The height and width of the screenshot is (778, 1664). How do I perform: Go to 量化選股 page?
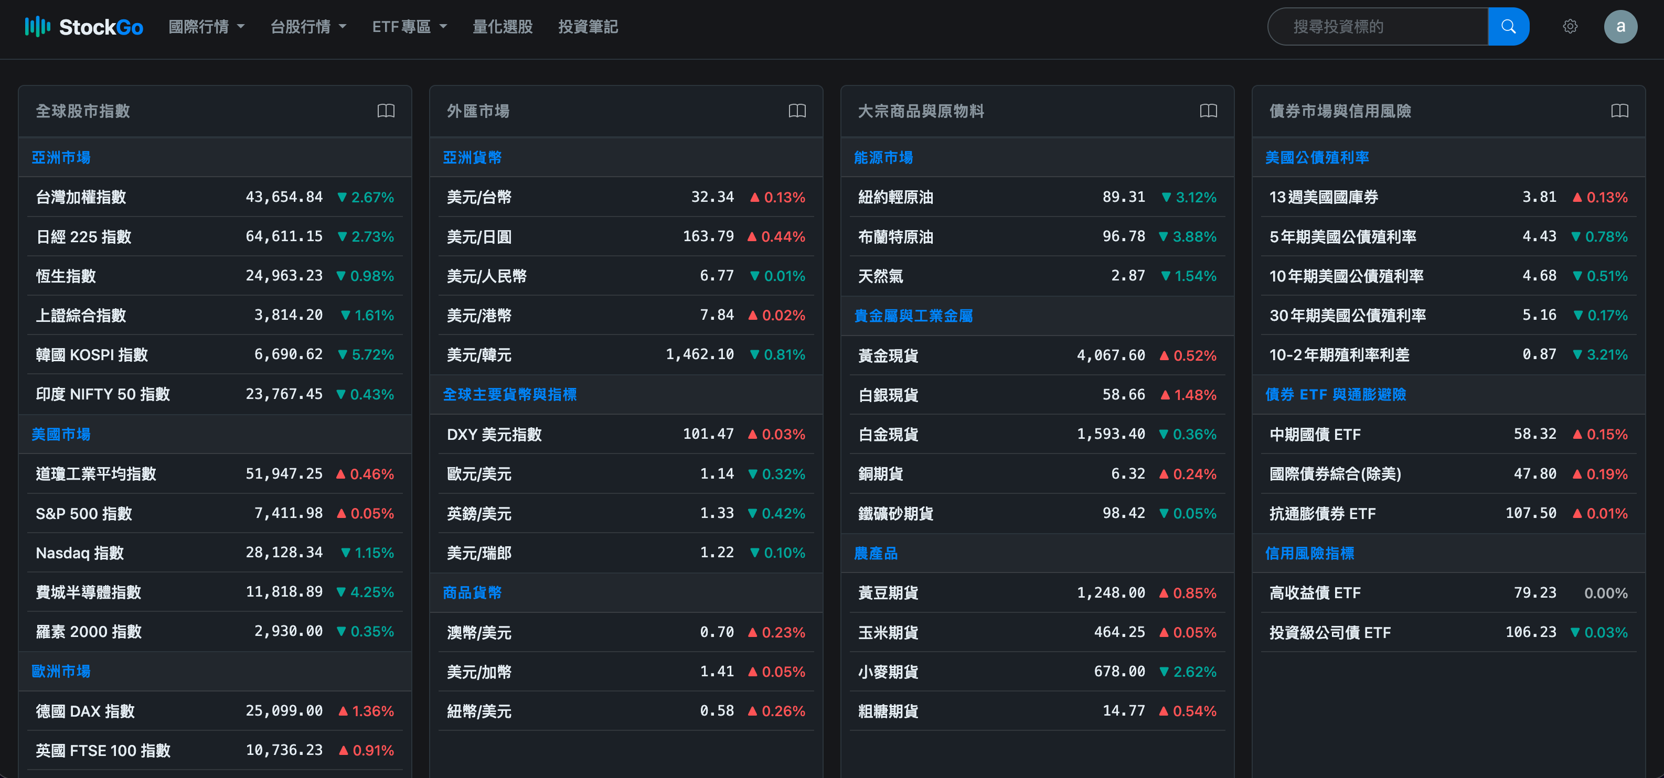(x=502, y=26)
